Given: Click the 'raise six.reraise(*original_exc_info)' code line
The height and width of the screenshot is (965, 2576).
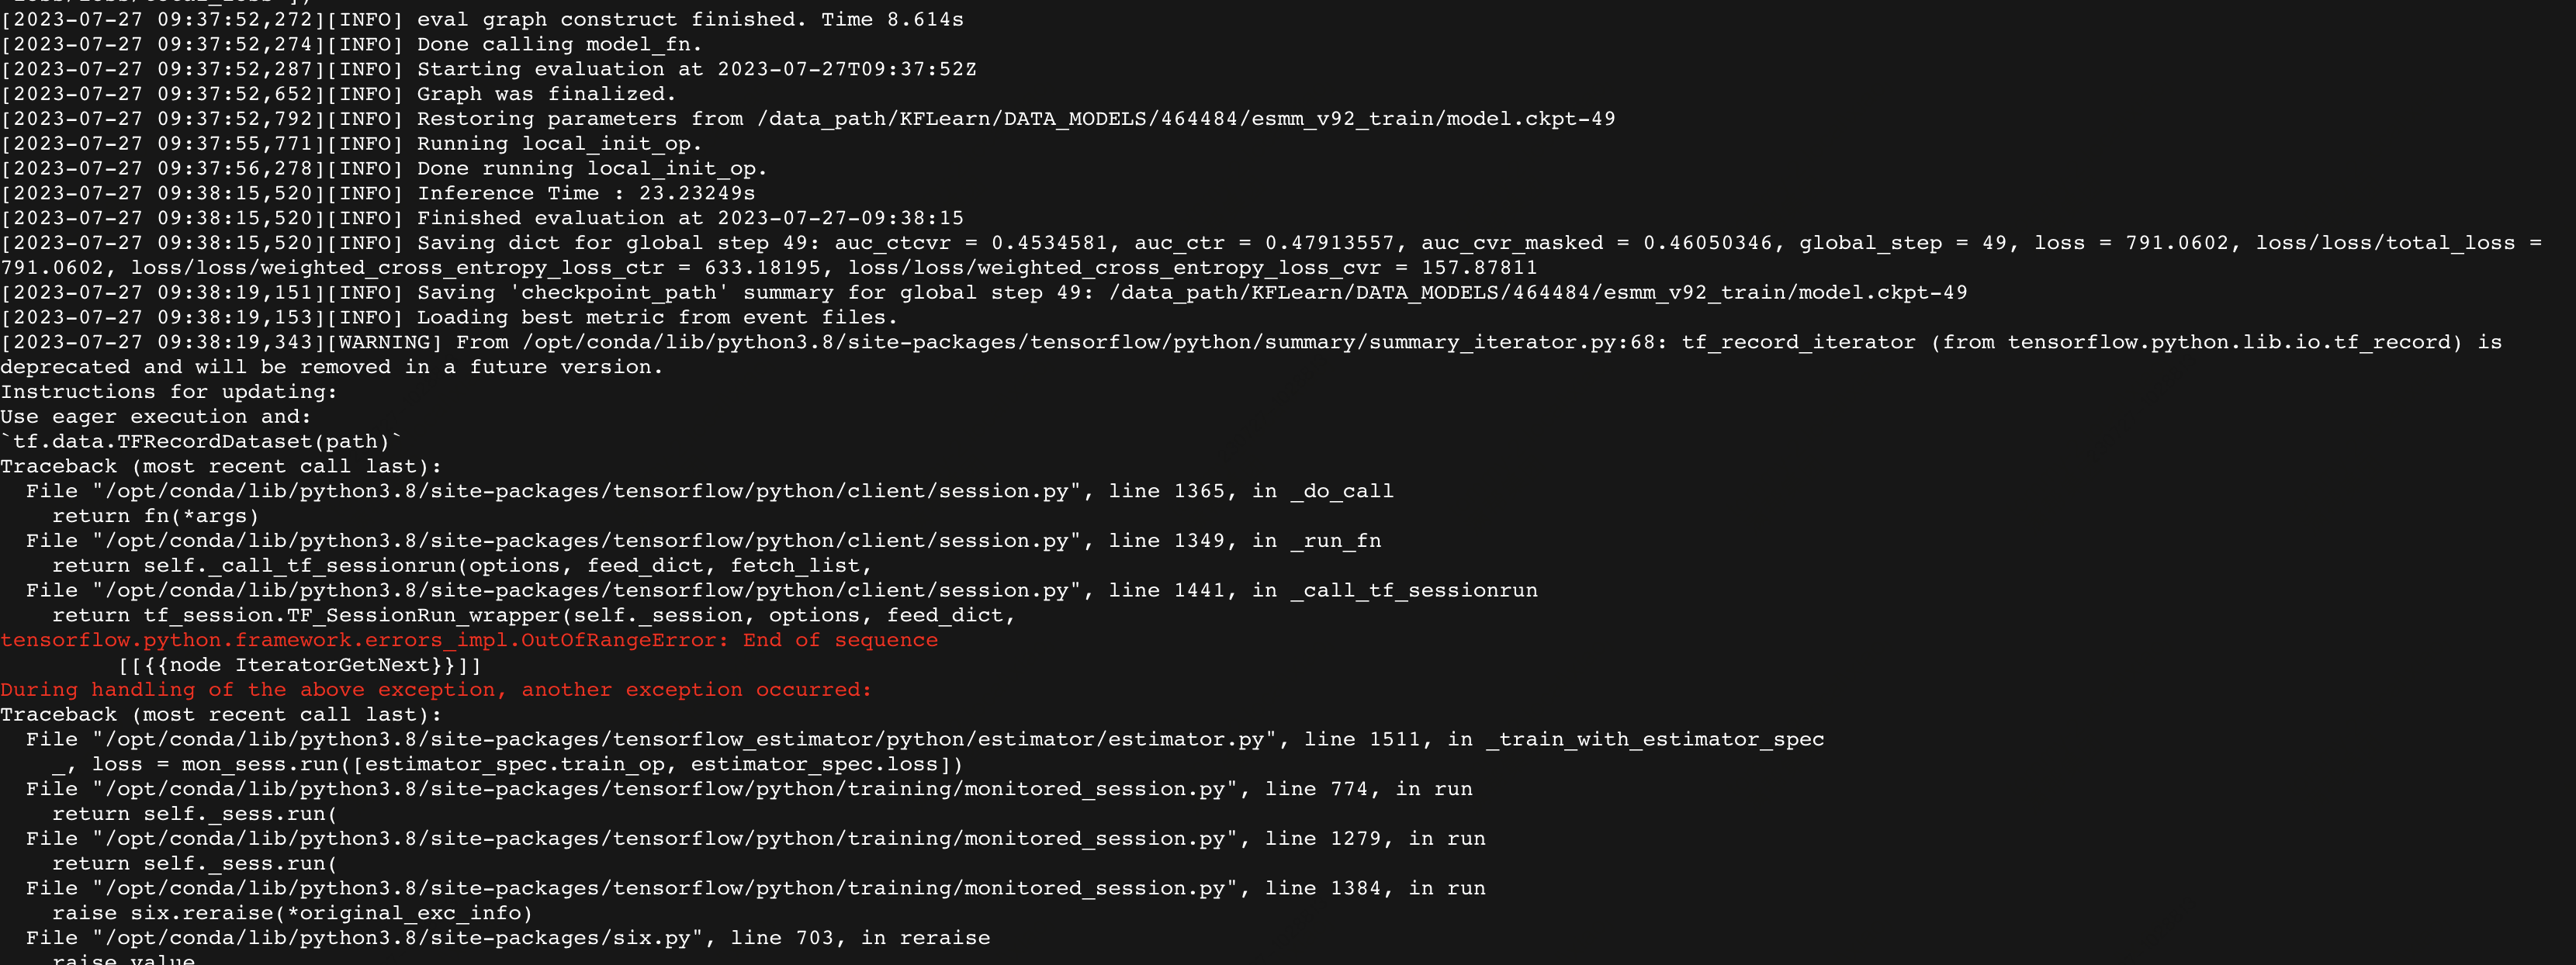Looking at the screenshot, I should (x=292, y=913).
